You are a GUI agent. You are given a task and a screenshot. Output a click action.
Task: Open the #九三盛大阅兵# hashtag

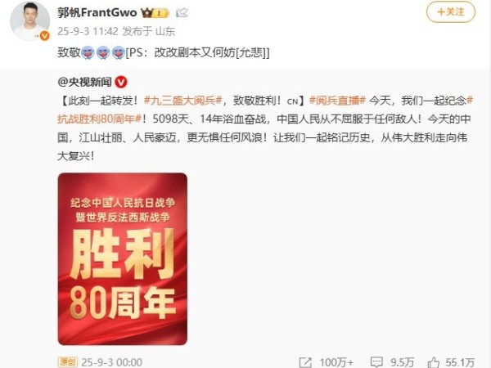pos(182,101)
